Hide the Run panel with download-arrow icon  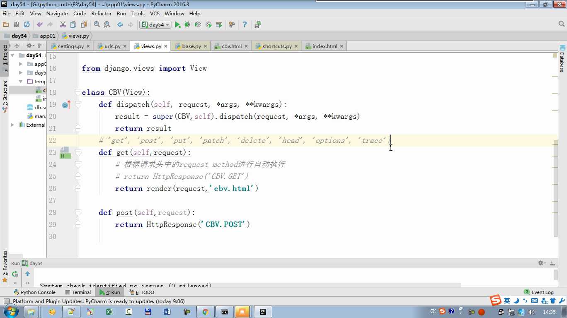(552, 263)
